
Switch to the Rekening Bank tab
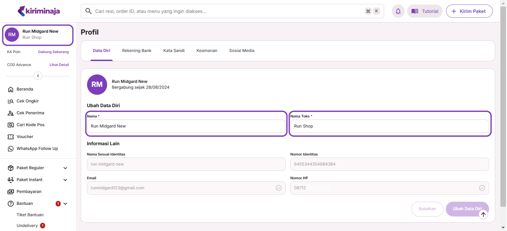[x=137, y=51]
